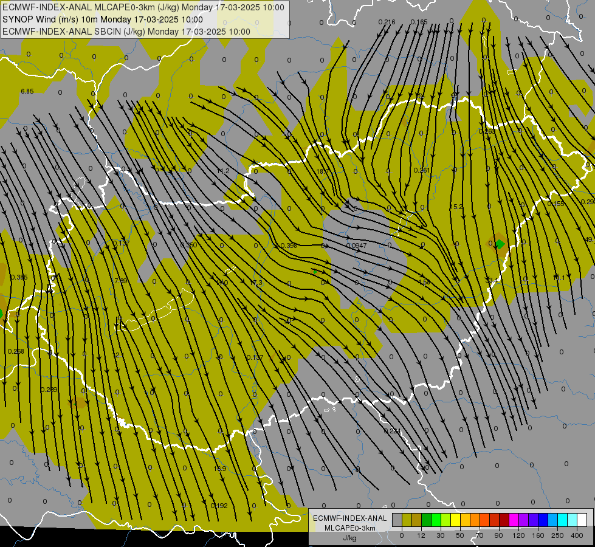Click the 0.0947 grid value
Screen dimensions: 595x547
point(357,246)
